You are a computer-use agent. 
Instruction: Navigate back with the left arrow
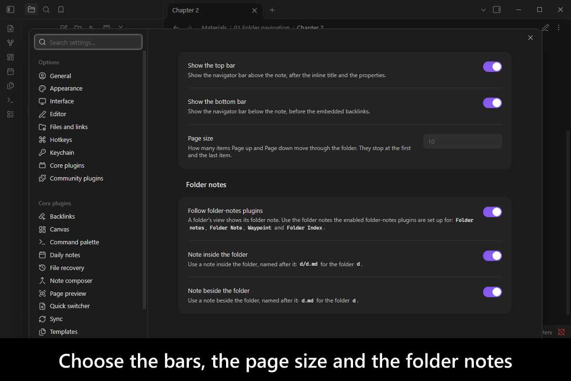coord(176,28)
